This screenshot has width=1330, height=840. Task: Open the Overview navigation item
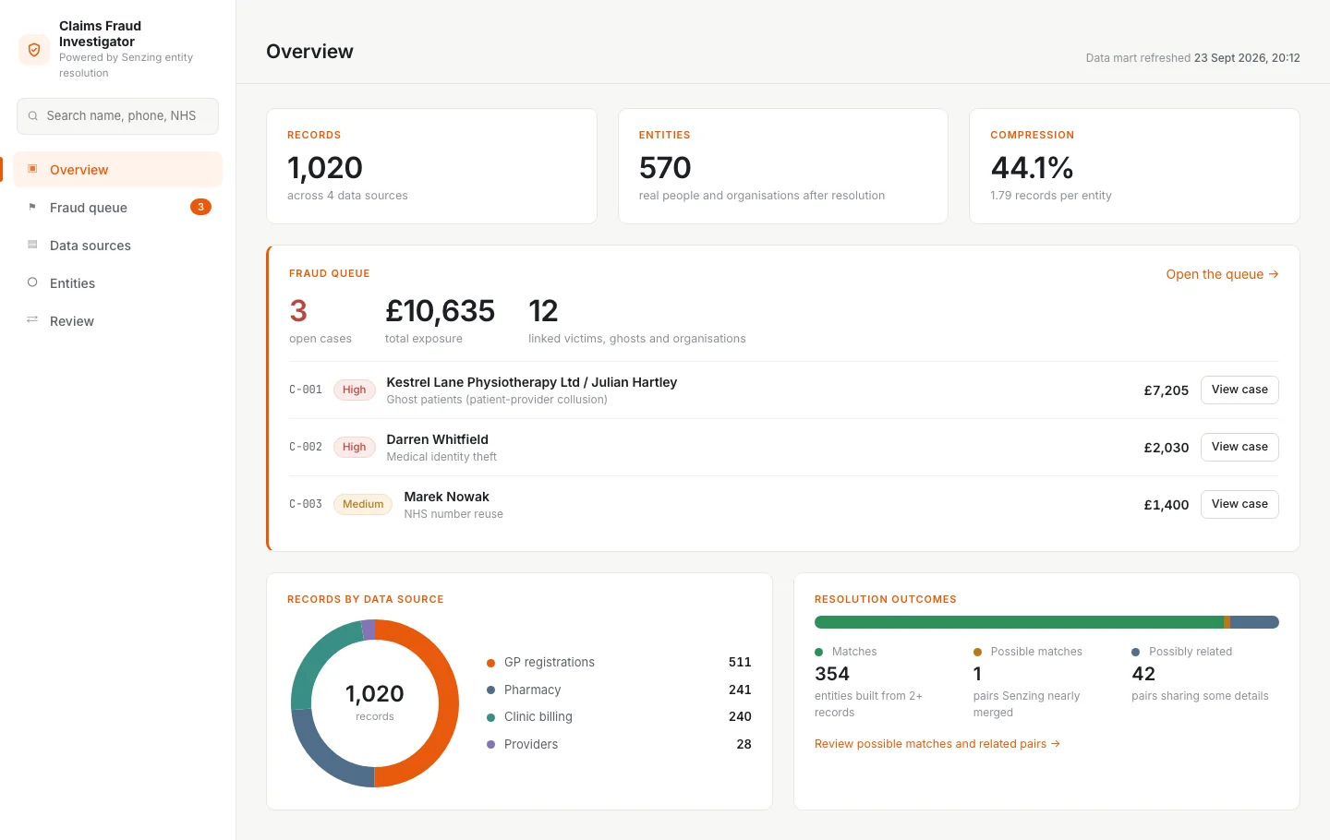(118, 170)
